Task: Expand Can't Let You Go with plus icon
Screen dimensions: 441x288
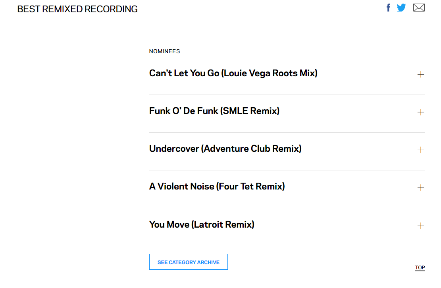Action: 421,74
